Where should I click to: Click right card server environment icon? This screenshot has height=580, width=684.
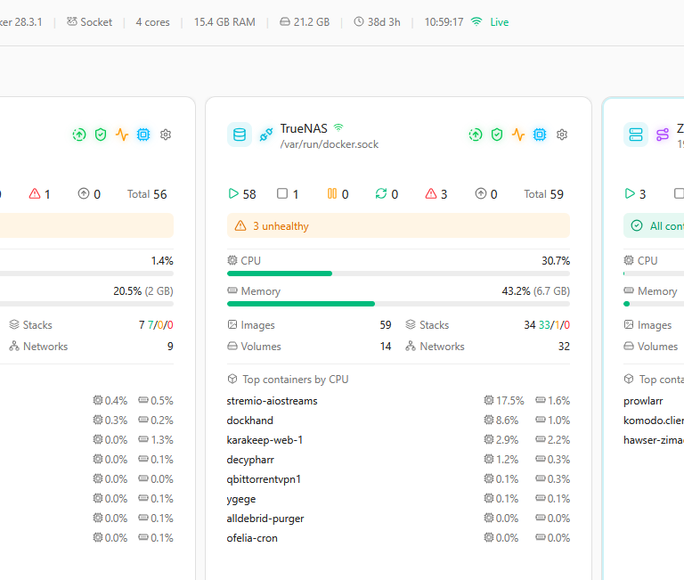coord(636,135)
